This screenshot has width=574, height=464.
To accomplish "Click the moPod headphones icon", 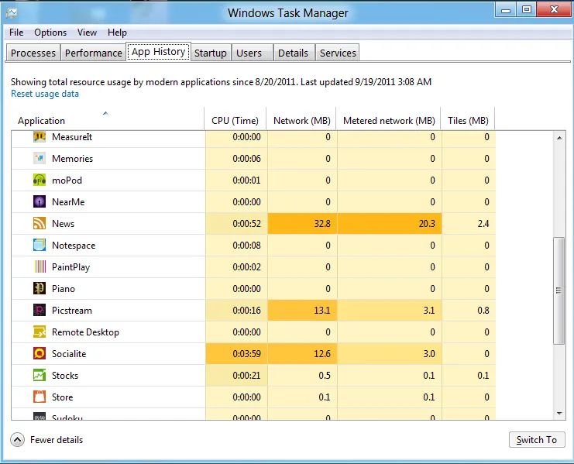I will pos(40,180).
